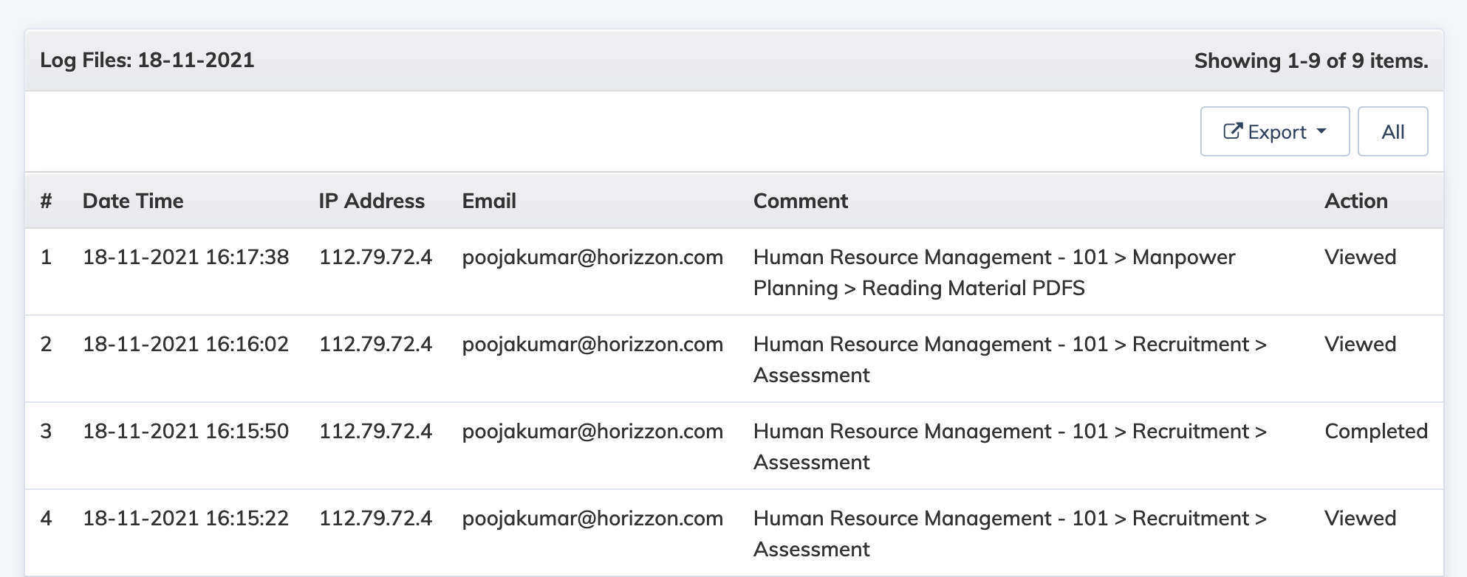Click row 3 Recruitment Assessment comment
Screen dimensions: 1467x577
(1010, 446)
